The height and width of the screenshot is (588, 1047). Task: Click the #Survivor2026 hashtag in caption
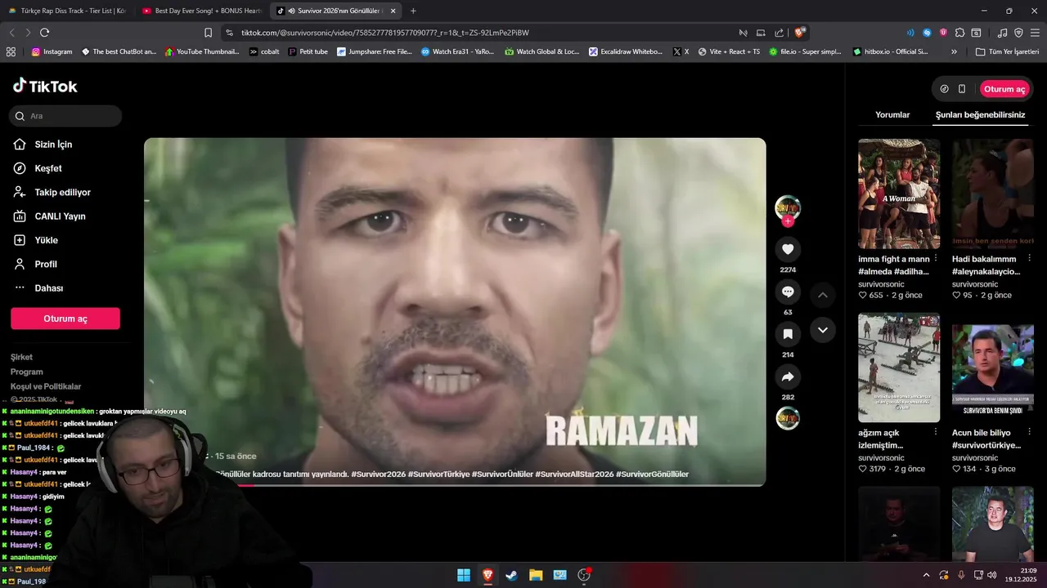(379, 474)
